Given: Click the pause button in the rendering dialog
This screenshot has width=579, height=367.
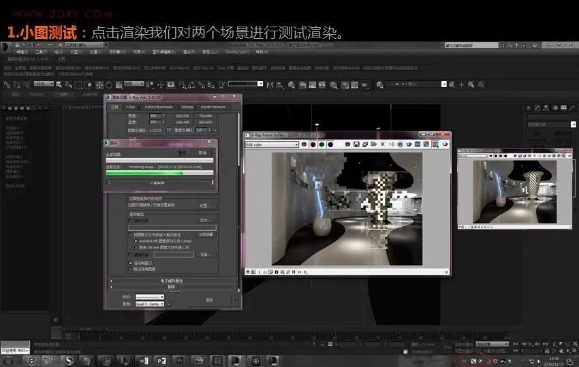Looking at the screenshot, I should click(x=182, y=153).
